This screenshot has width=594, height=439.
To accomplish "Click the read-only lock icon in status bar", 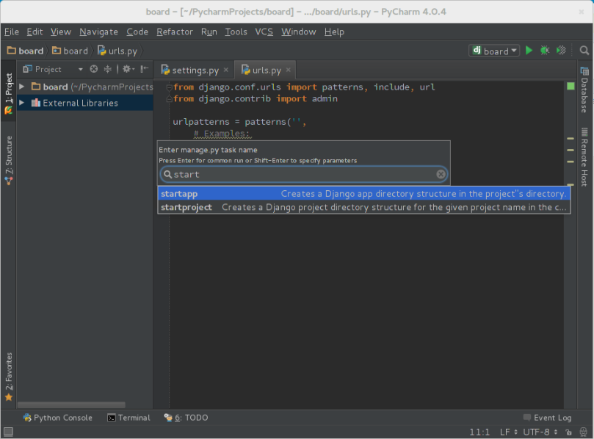I will point(568,432).
